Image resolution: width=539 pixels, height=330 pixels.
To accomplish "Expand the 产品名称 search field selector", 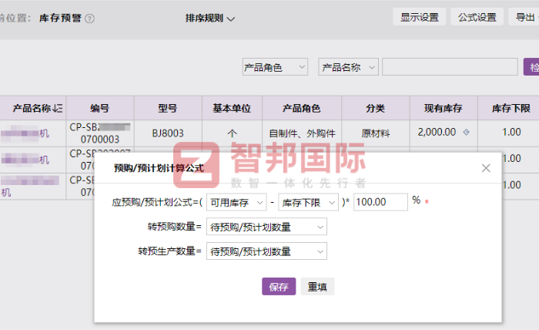I will pyautogui.click(x=348, y=67).
